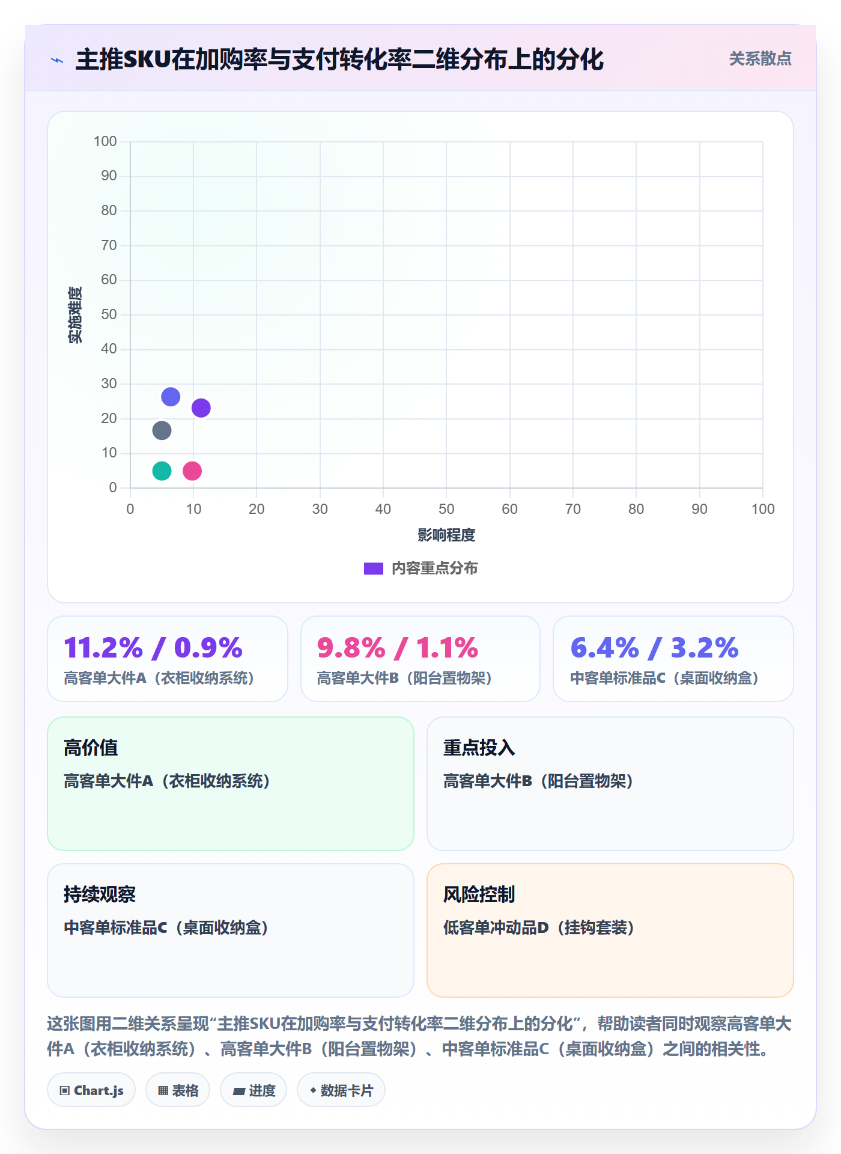The height and width of the screenshot is (1154, 841).
Task: Click the 表格 tag chip
Action: [178, 1090]
